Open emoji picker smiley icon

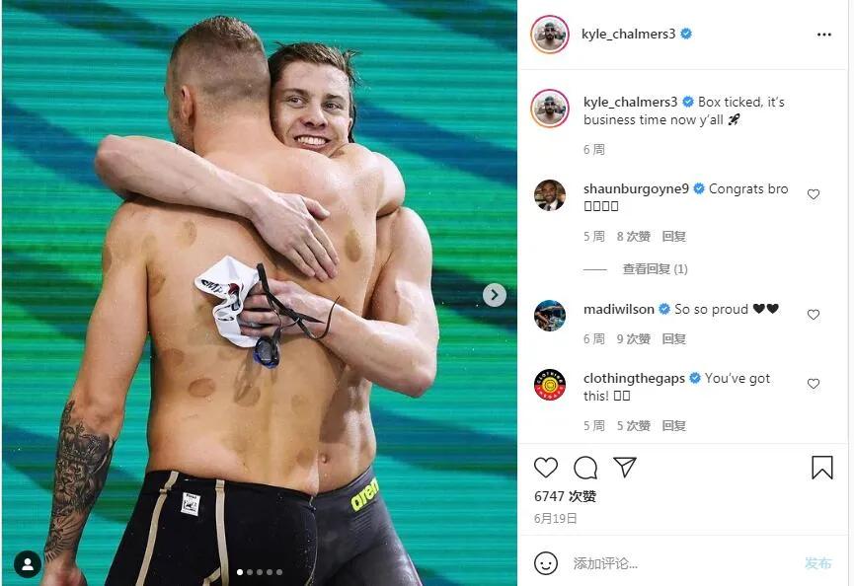pos(546,563)
